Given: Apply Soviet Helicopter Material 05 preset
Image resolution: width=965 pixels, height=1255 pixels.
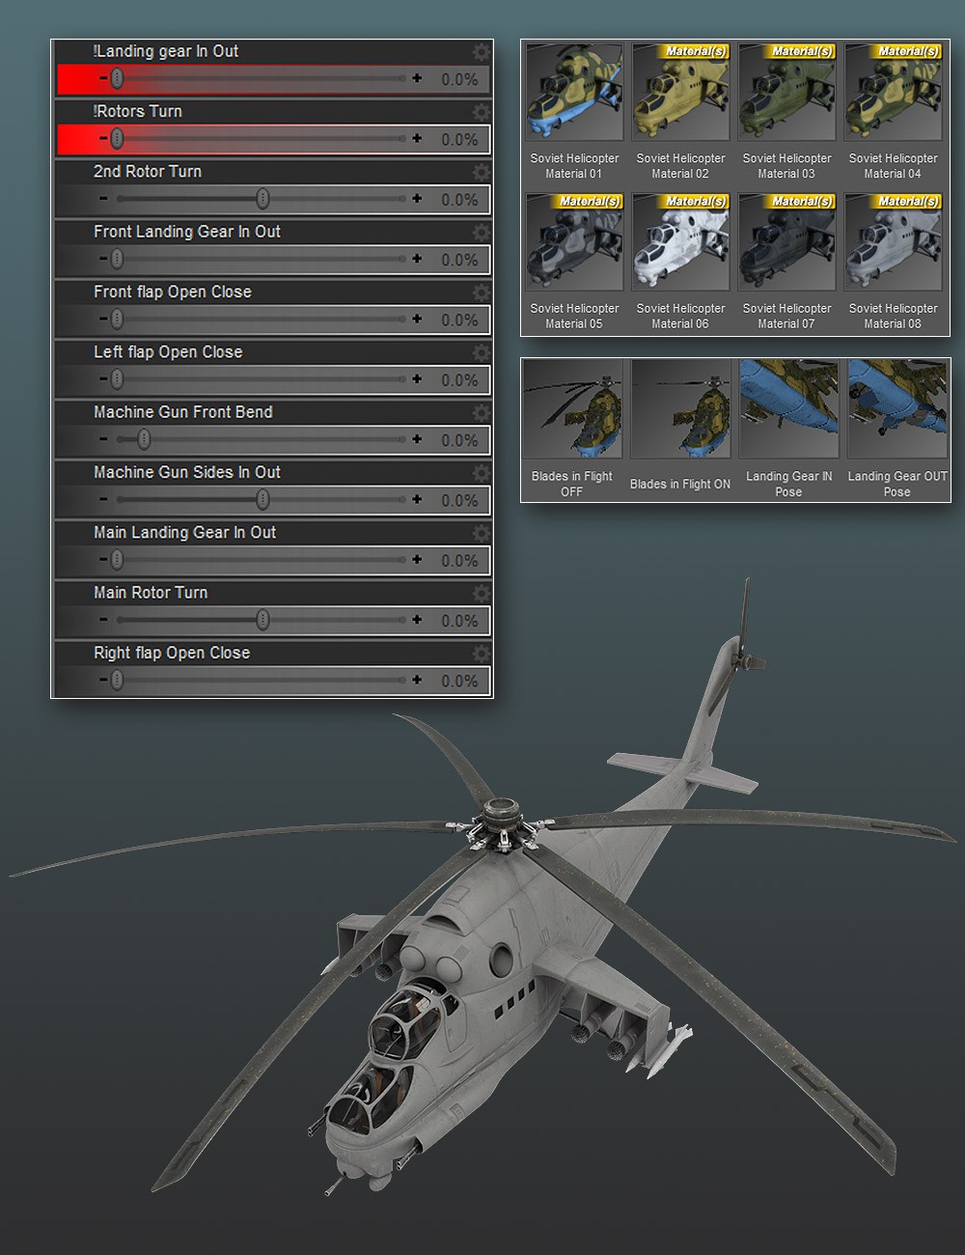Looking at the screenshot, I should click(574, 262).
